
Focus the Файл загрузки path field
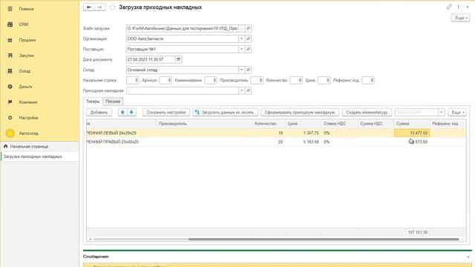coord(183,28)
